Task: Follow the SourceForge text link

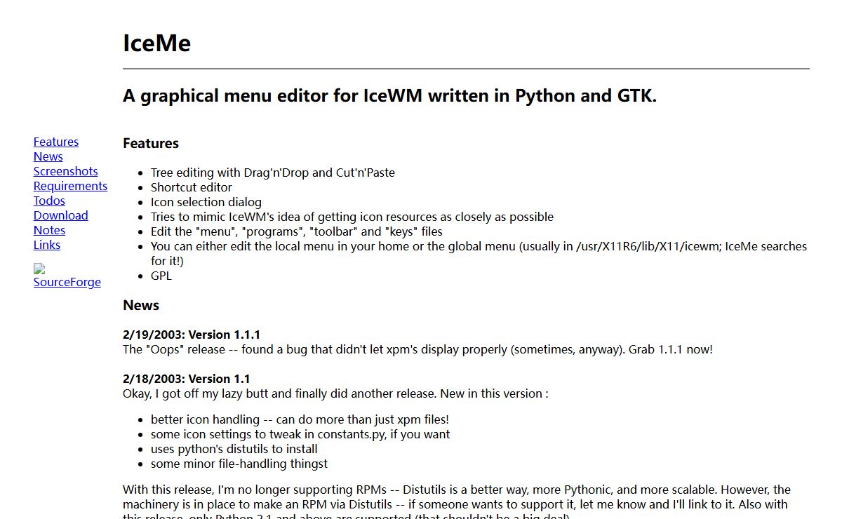Action: (x=67, y=282)
